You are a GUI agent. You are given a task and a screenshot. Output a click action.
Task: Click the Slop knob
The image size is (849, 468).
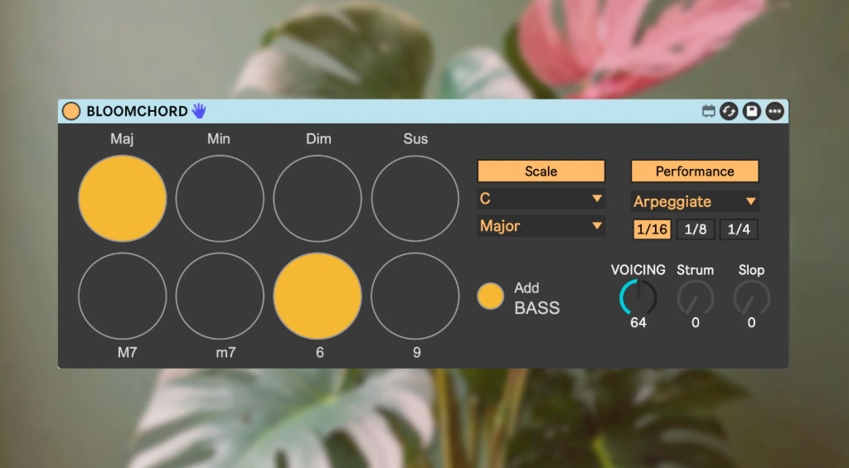coord(751,297)
